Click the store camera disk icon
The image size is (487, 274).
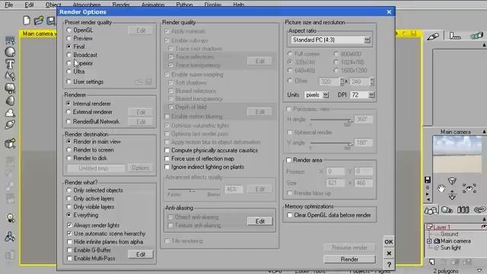coord(428,180)
